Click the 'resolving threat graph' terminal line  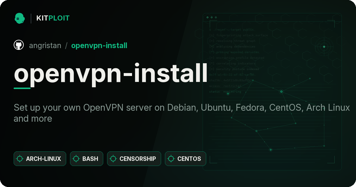pos(232,41)
